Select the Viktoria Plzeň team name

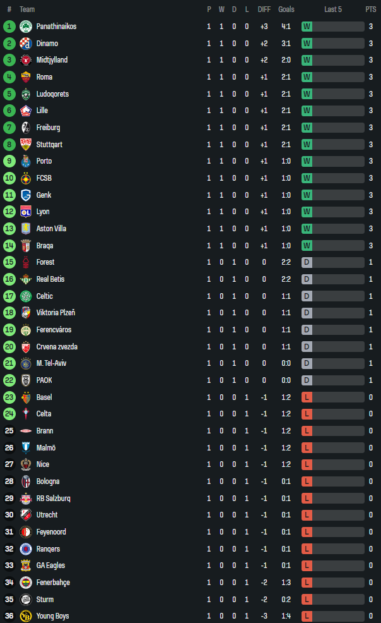[56, 313]
